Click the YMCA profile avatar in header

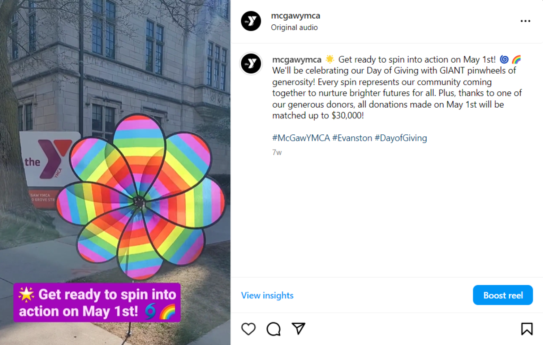tap(251, 21)
